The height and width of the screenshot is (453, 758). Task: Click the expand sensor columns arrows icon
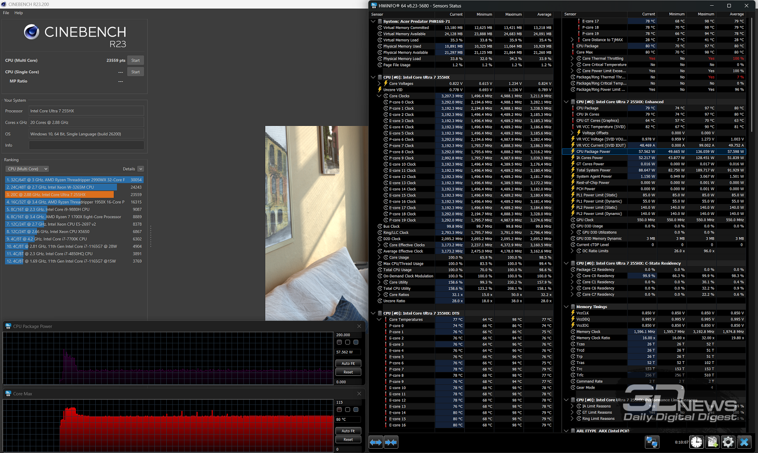pos(376,442)
